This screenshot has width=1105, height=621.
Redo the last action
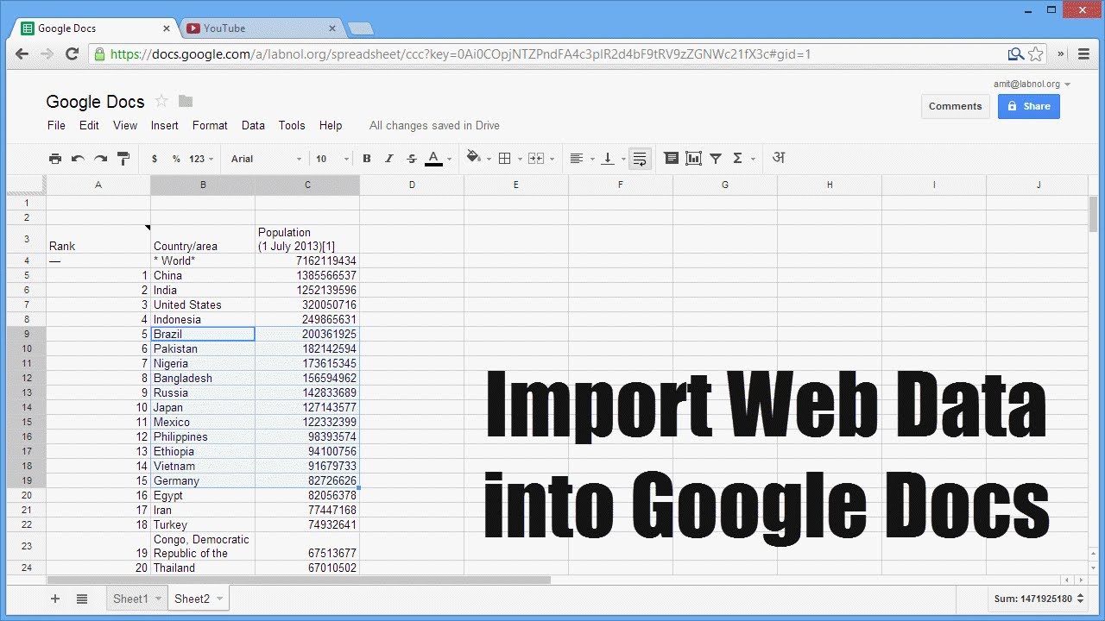pos(100,159)
